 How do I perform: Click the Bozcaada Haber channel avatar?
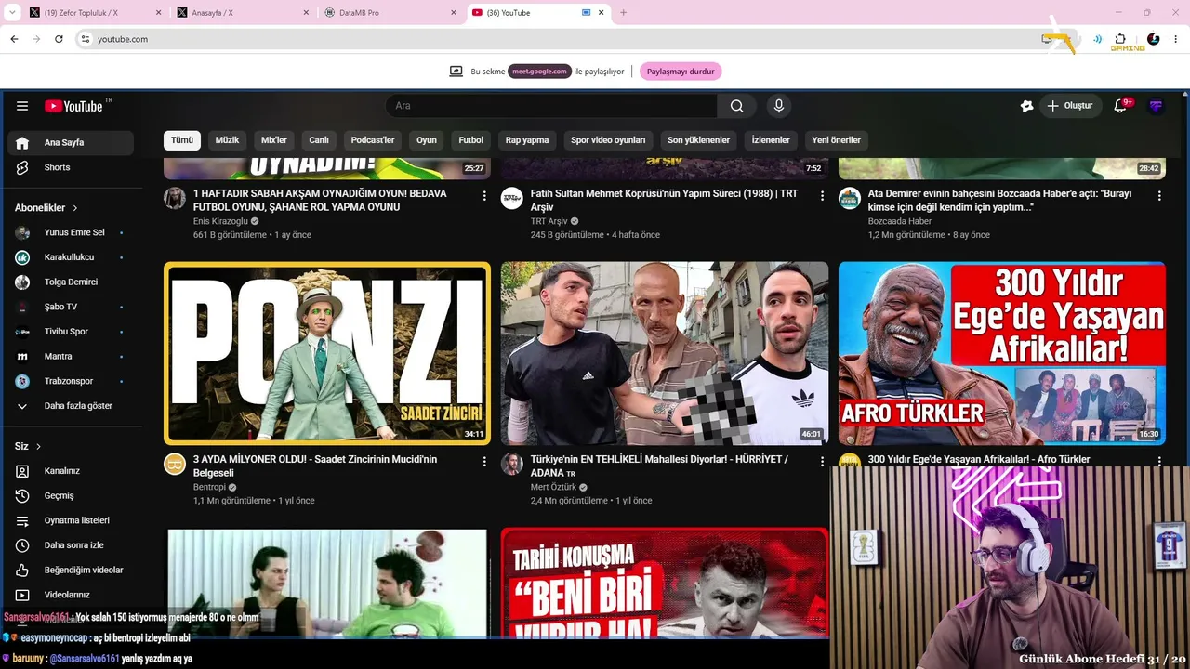(850, 198)
